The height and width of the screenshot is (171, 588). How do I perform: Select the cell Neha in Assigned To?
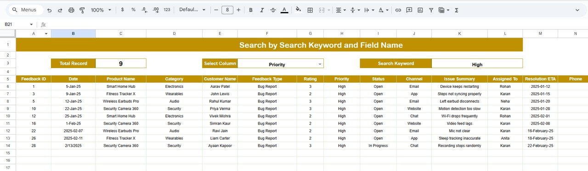tap(505, 101)
